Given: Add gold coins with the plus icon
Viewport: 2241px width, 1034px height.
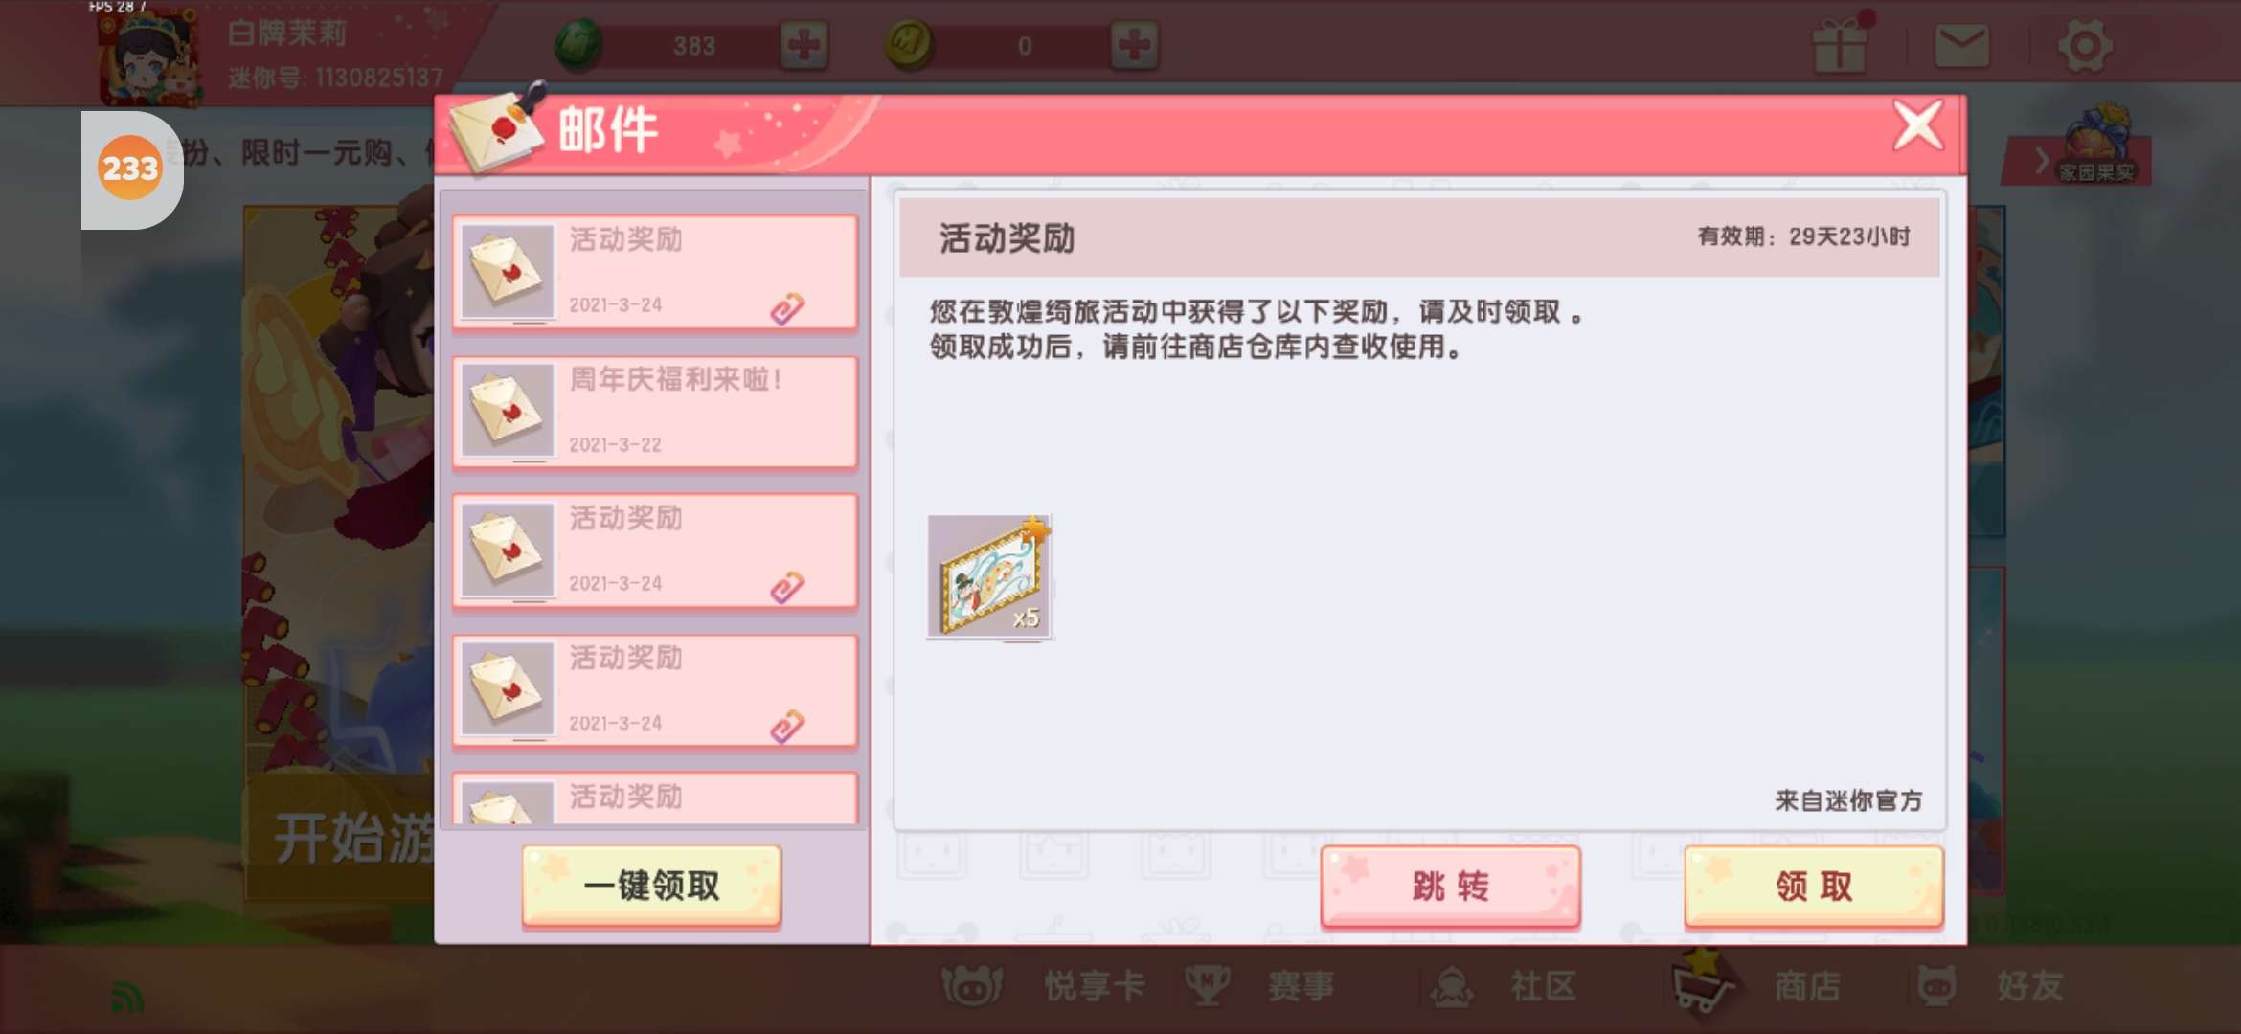Looking at the screenshot, I should tap(1135, 45).
